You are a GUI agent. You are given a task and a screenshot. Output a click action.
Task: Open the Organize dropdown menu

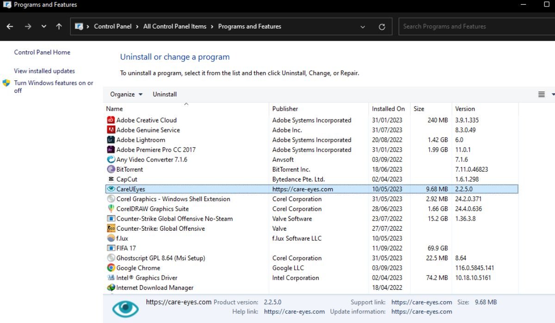126,94
